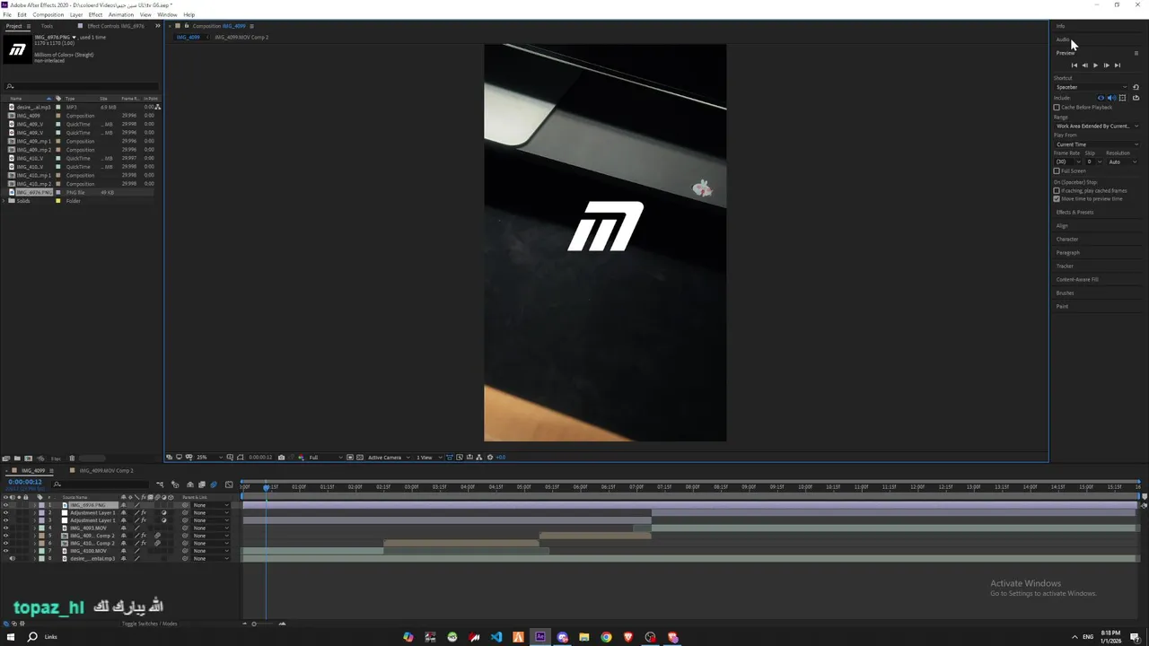Viewport: 1149px width, 646px height.
Task: Hide IMG_4100.MOV layer eye toggle
Action: tap(5, 551)
